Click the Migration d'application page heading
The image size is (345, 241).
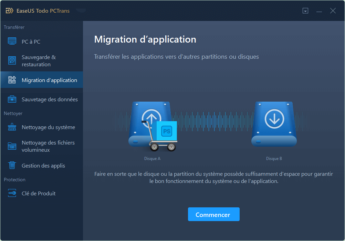pyautogui.click(x=145, y=40)
